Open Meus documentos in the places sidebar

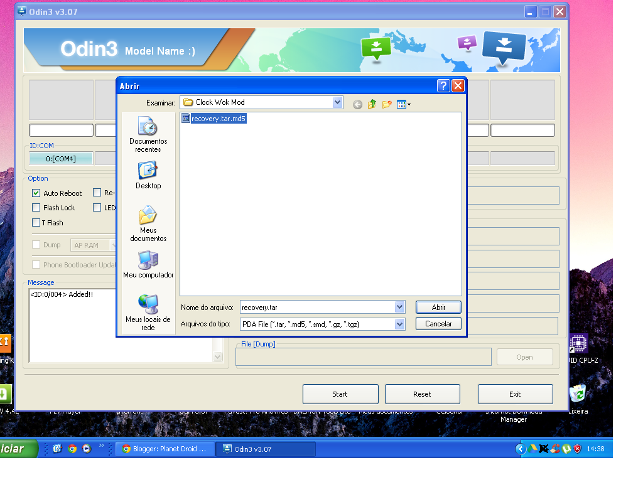tap(148, 223)
